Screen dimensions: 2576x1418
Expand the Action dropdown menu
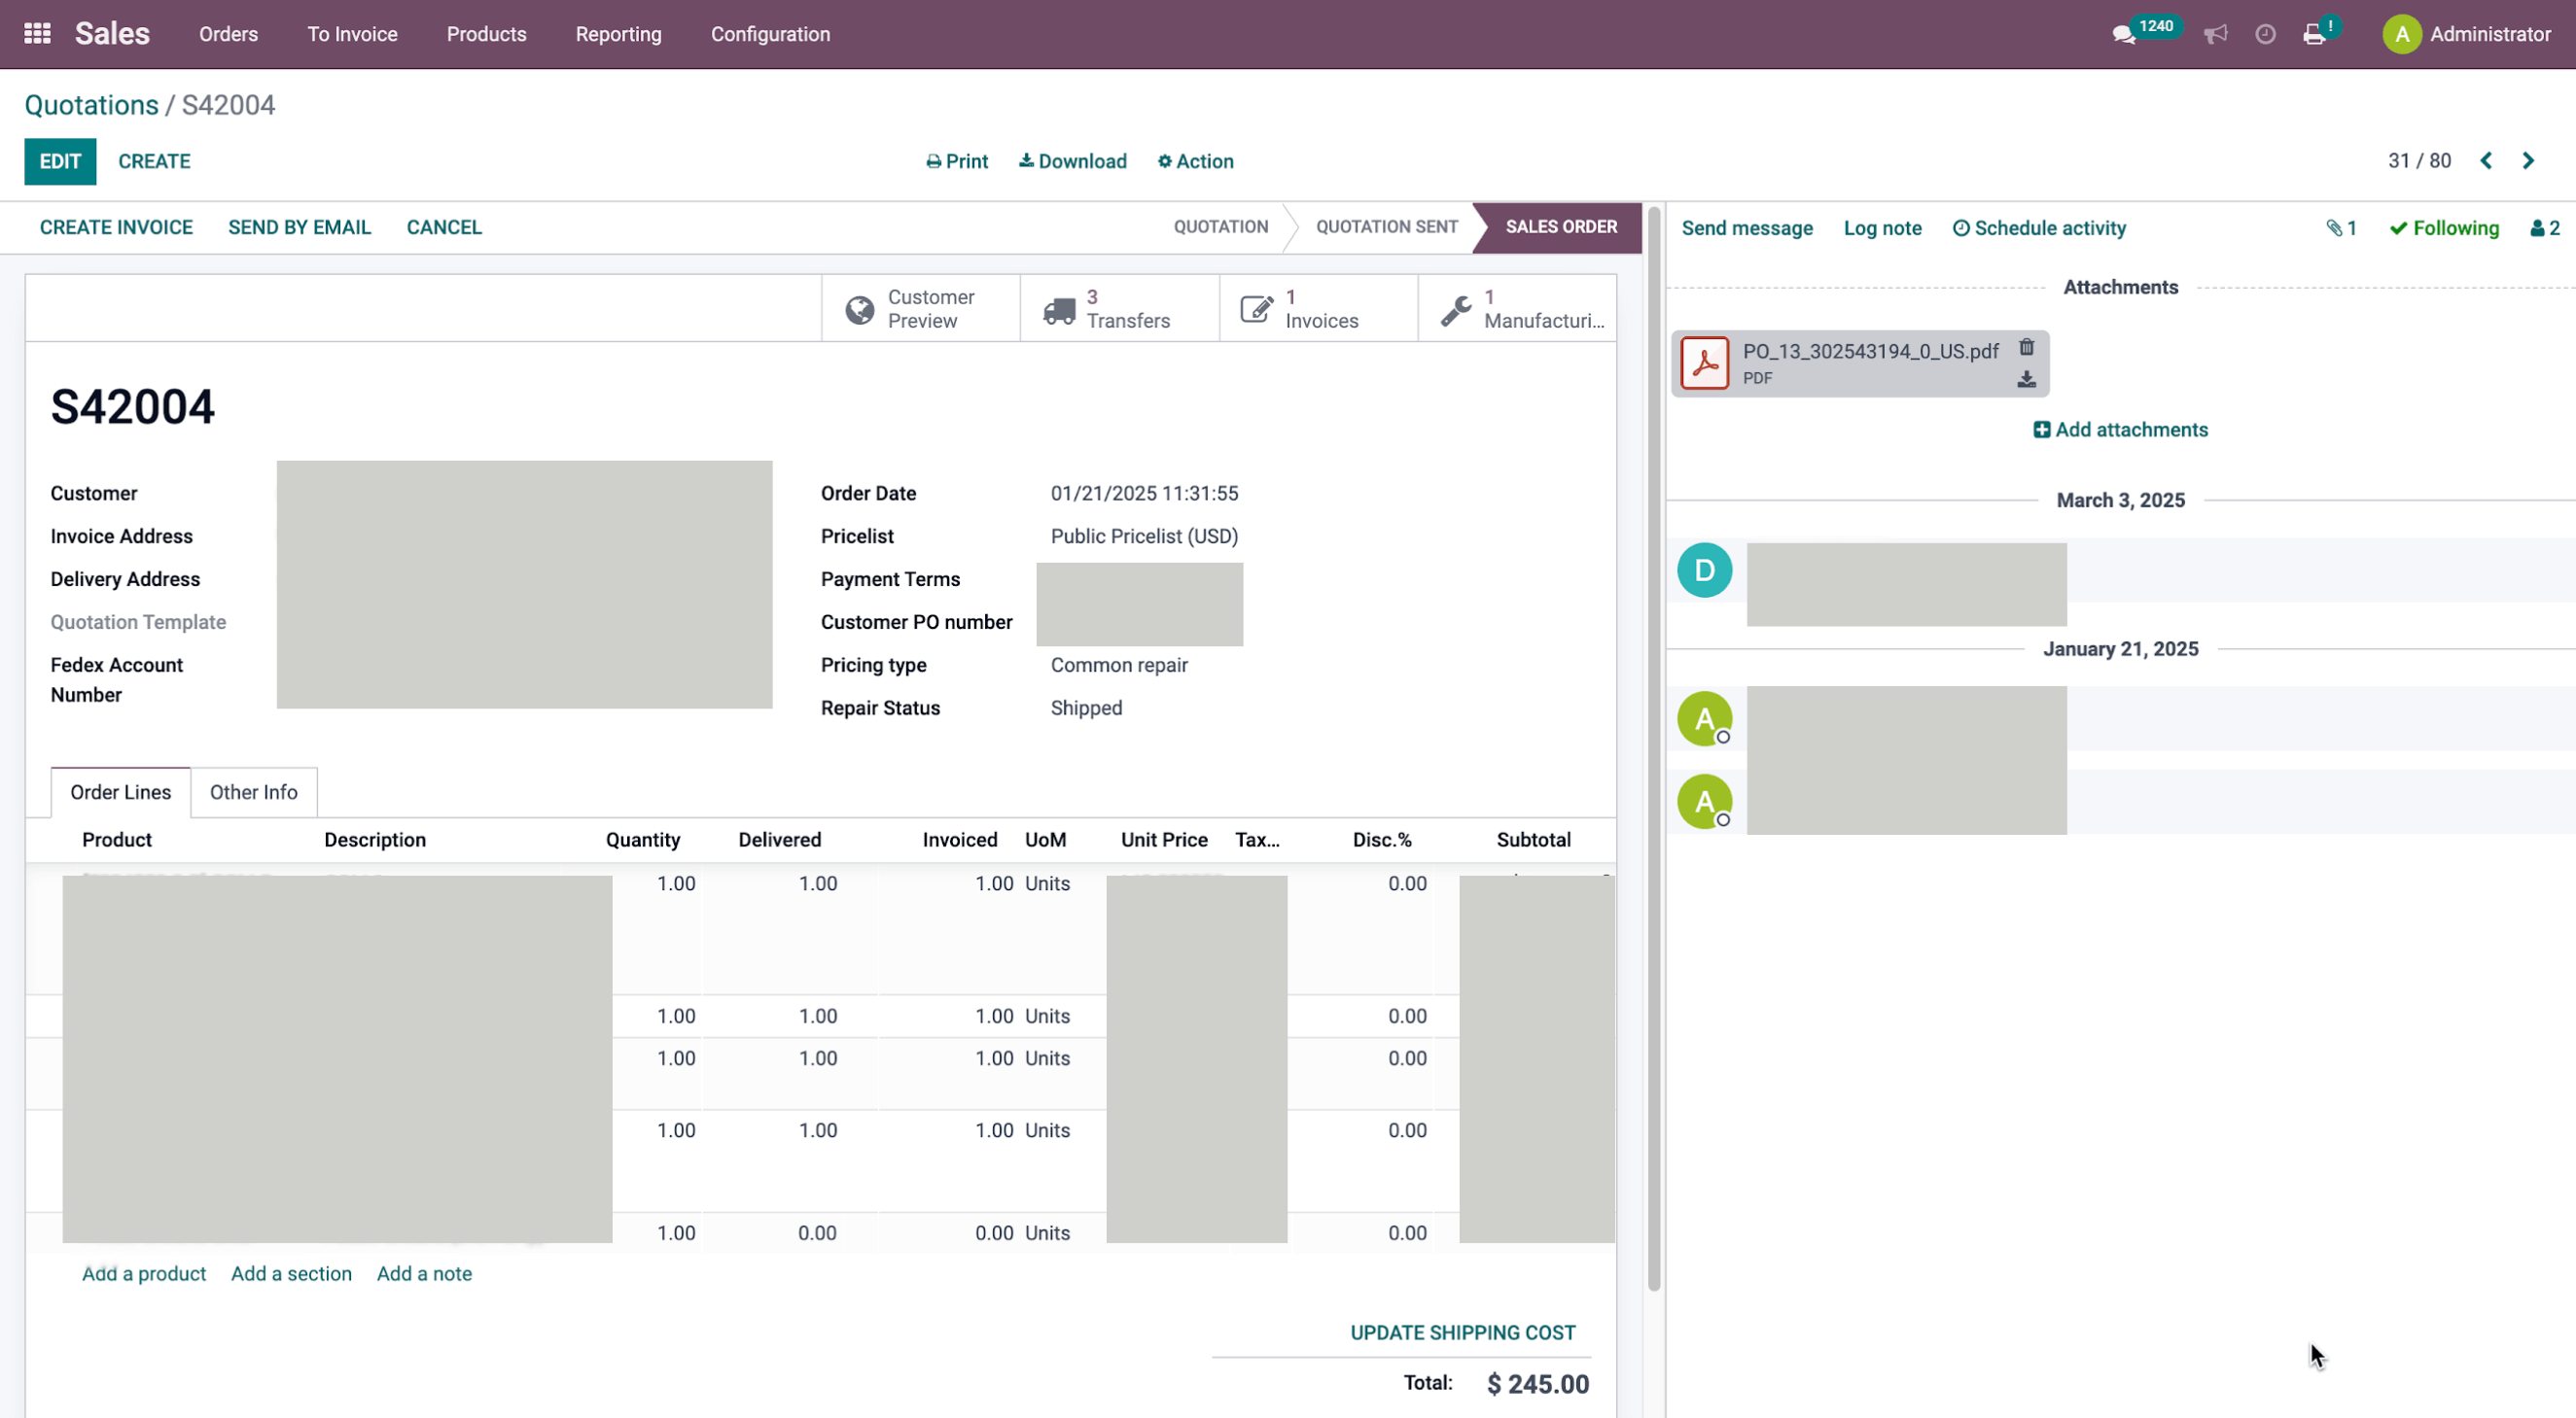(1195, 162)
